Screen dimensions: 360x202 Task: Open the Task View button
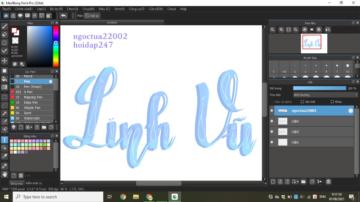click(x=110, y=197)
